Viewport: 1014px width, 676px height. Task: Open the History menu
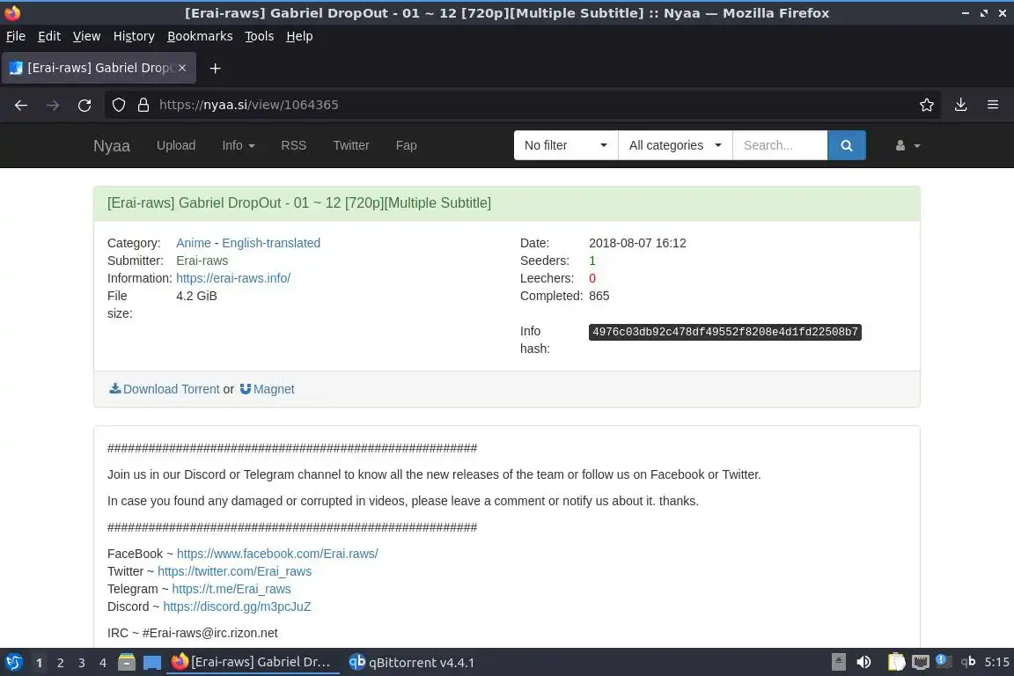[134, 36]
